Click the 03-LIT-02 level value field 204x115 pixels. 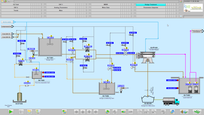122,88
